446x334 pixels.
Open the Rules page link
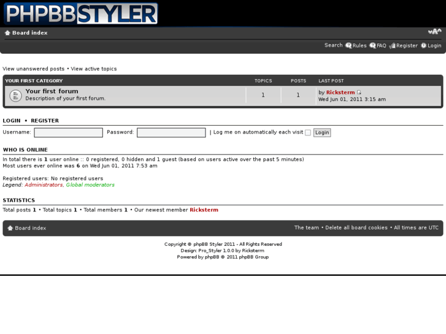(359, 45)
